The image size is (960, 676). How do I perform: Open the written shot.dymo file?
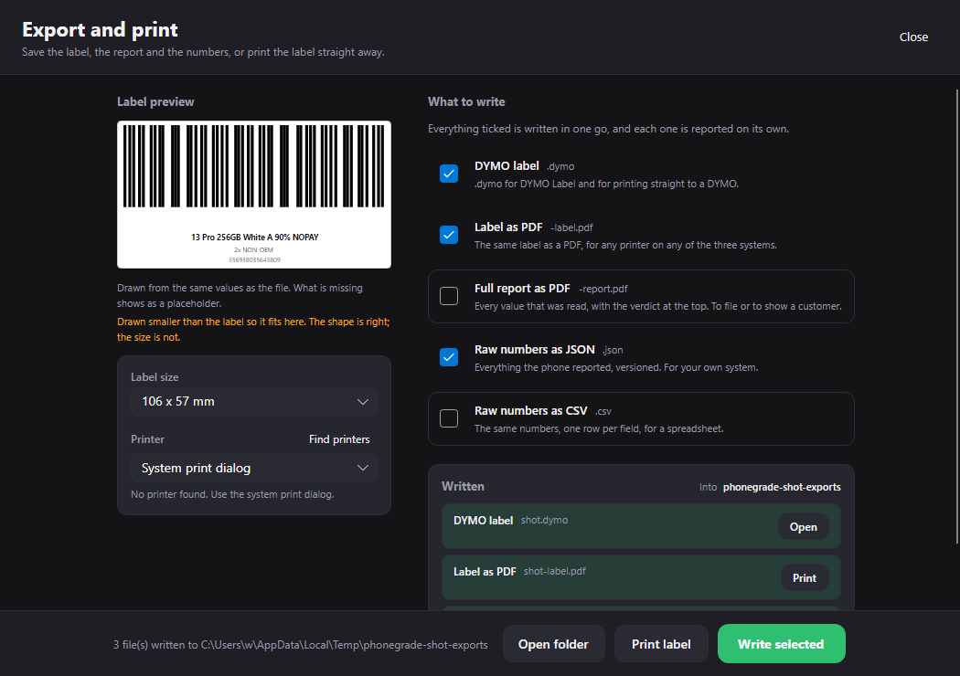tap(804, 527)
